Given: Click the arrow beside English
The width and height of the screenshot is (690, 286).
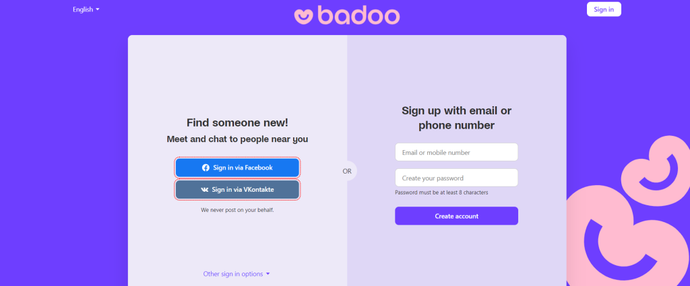Looking at the screenshot, I should (98, 9).
